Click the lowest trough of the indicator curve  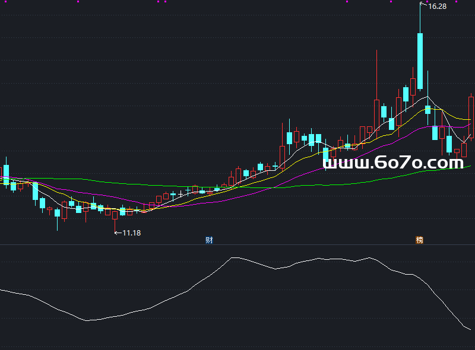tap(470, 329)
